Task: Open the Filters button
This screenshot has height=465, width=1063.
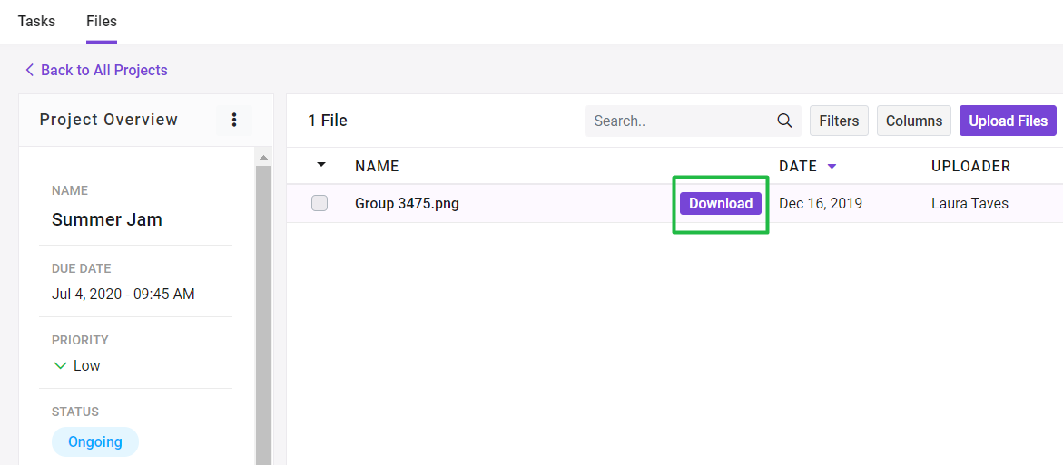Action: click(x=840, y=121)
